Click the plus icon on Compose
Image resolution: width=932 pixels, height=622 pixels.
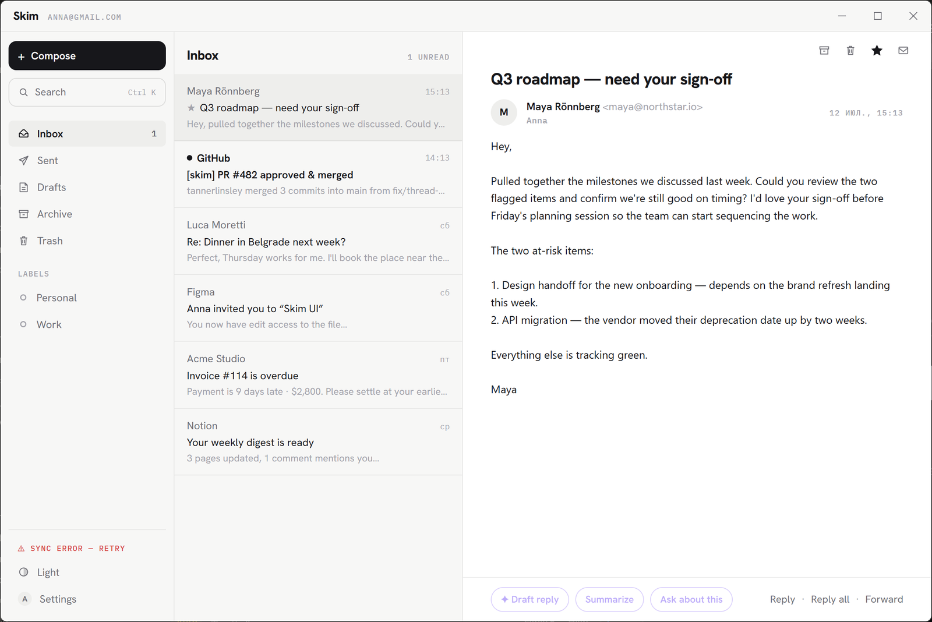coord(22,56)
